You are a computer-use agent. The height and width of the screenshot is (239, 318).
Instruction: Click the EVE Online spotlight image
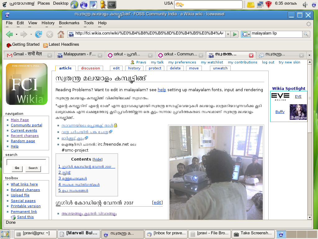tap(280, 96)
